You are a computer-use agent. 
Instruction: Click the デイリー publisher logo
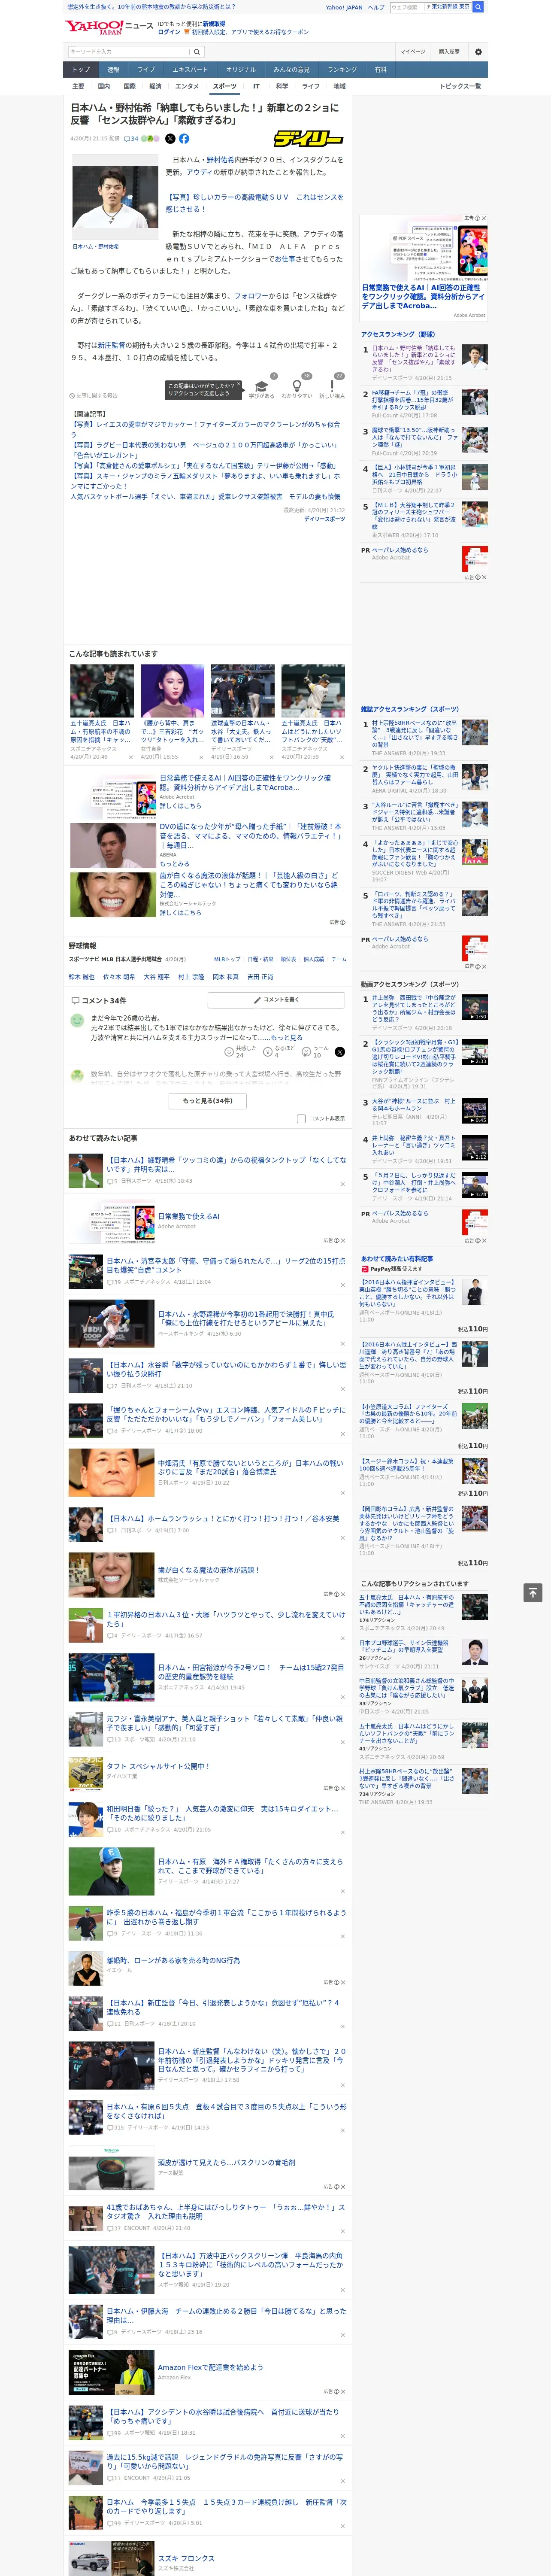click(x=309, y=139)
